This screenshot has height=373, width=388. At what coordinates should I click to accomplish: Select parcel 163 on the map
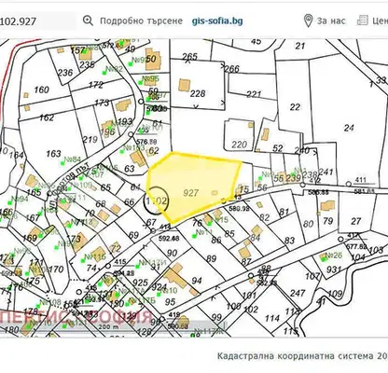pyautogui.click(x=53, y=153)
